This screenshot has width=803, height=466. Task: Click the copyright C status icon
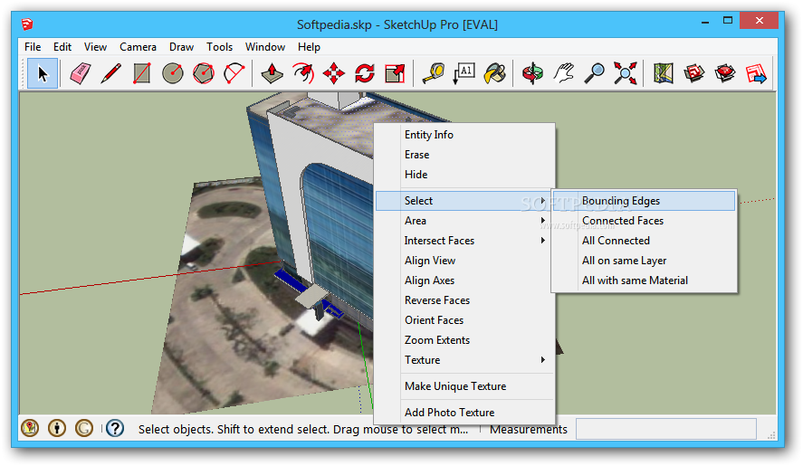pyautogui.click(x=84, y=428)
